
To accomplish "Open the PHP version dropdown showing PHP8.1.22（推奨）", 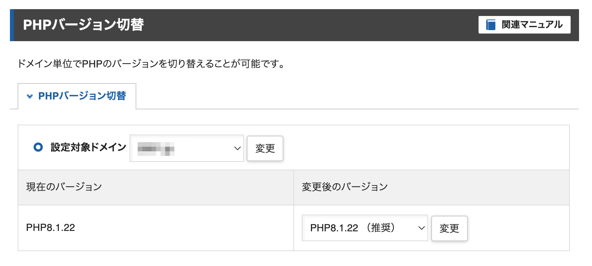I will click(365, 228).
